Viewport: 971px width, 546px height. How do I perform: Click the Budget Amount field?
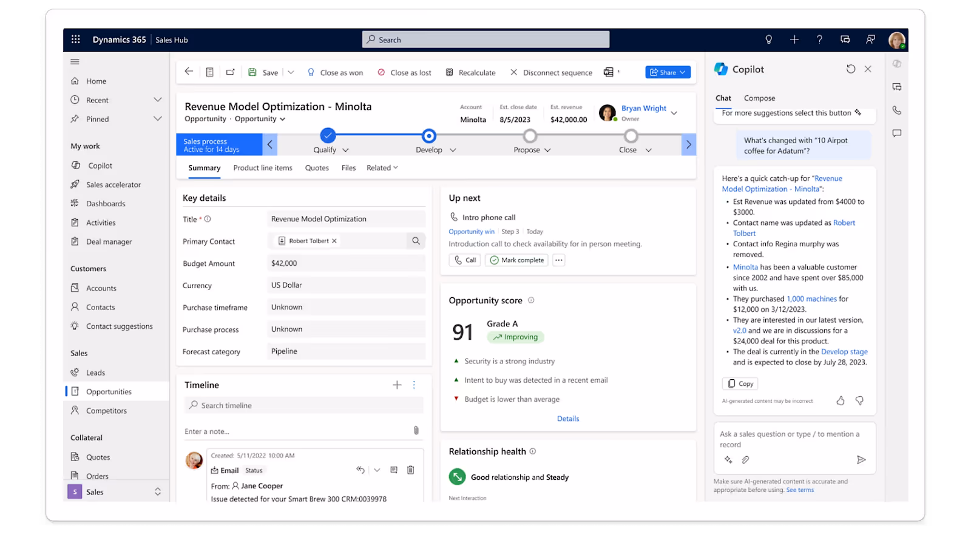coord(346,263)
